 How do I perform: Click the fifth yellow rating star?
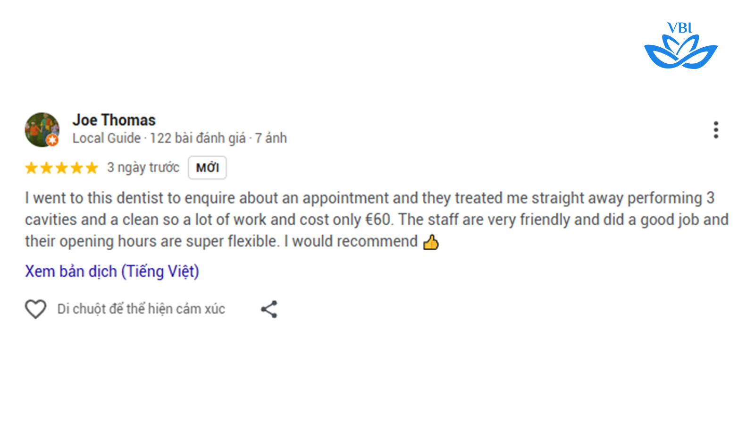click(x=92, y=168)
